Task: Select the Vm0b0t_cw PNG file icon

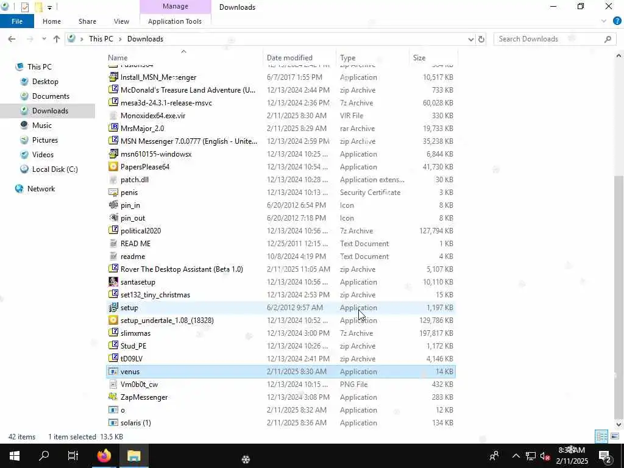Action: pyautogui.click(x=113, y=384)
